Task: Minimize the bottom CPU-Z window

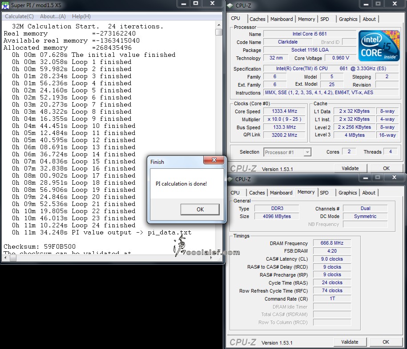Action: point(366,178)
